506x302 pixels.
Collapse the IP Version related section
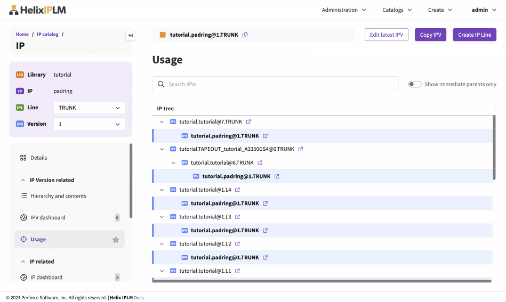[23, 180]
